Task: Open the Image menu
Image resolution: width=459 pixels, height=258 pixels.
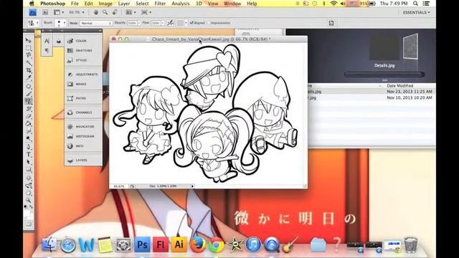Action: pyautogui.click(x=105, y=4)
